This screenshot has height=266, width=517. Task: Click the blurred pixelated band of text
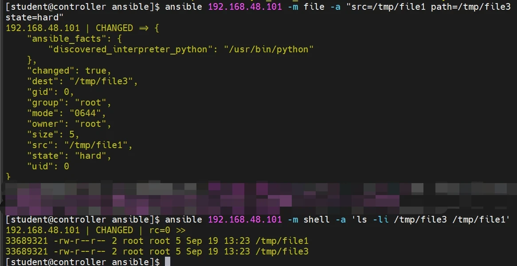tap(257, 197)
